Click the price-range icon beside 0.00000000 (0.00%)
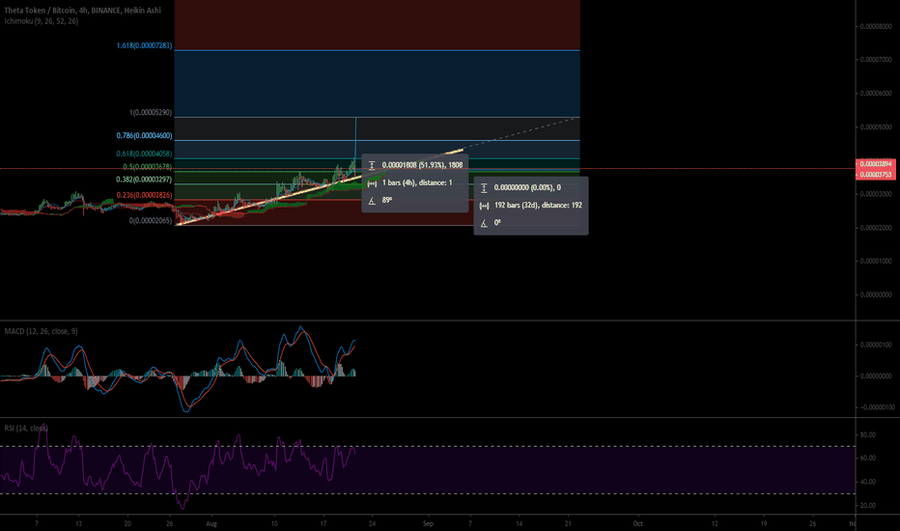This screenshot has height=531, width=900. (x=484, y=187)
